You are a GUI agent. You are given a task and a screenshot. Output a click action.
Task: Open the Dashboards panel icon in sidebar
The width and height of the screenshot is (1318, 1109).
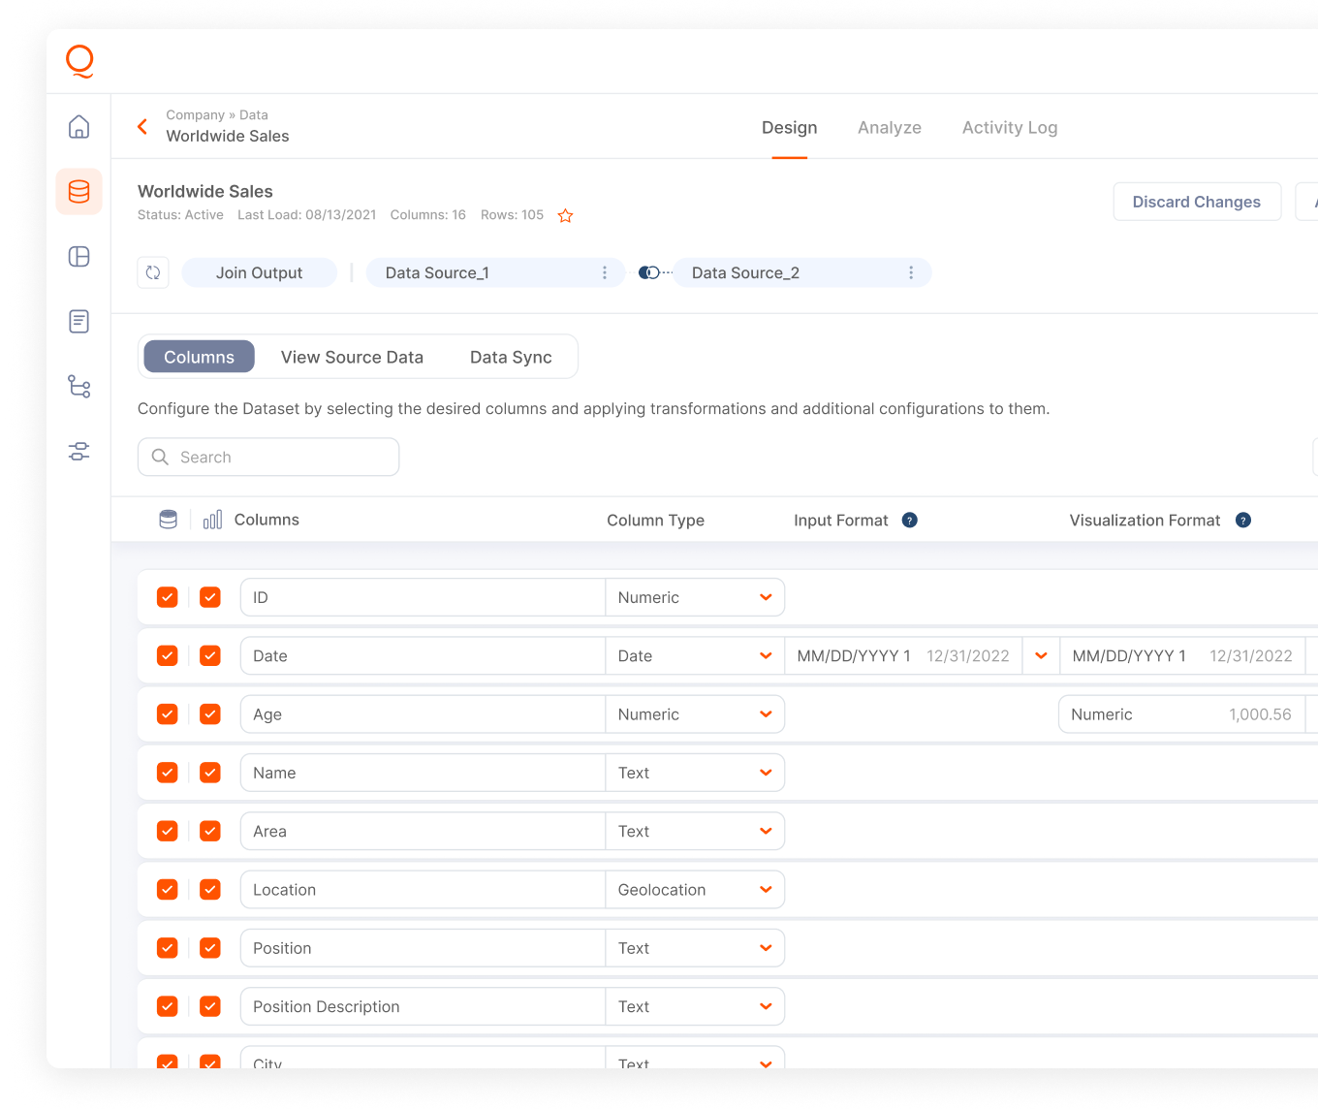(x=78, y=256)
